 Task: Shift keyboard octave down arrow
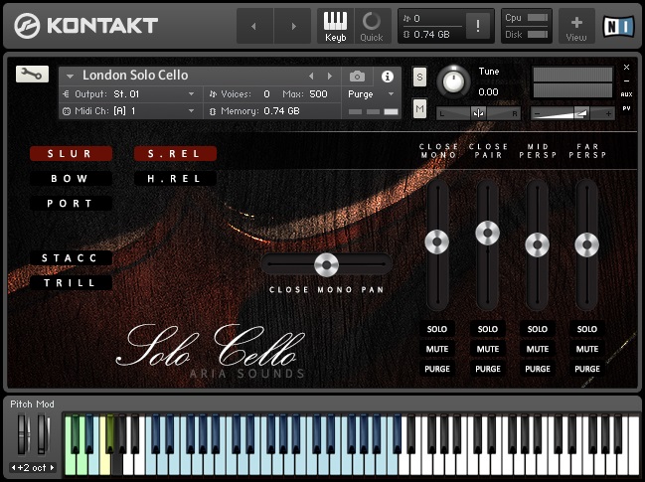click(14, 468)
